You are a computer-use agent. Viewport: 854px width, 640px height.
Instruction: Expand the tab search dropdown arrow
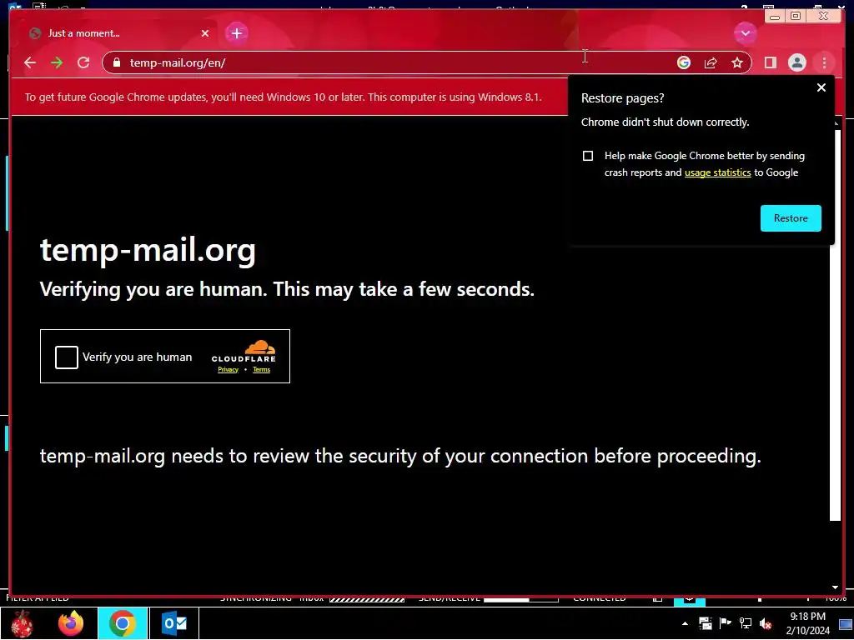(x=745, y=33)
